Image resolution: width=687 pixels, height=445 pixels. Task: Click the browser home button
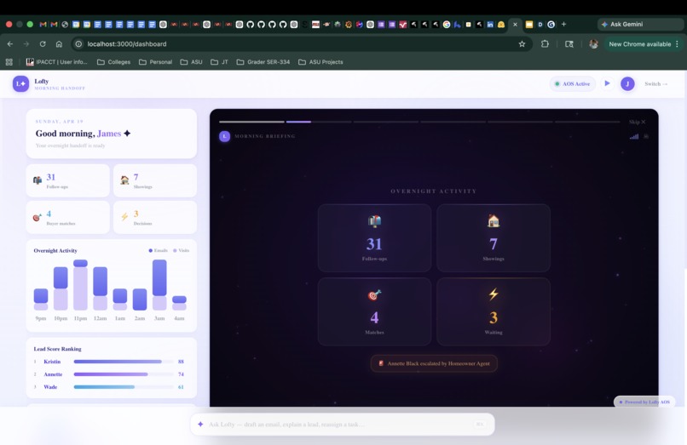[59, 43]
